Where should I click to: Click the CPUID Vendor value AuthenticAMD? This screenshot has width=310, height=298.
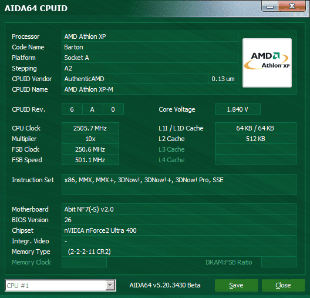135,79
